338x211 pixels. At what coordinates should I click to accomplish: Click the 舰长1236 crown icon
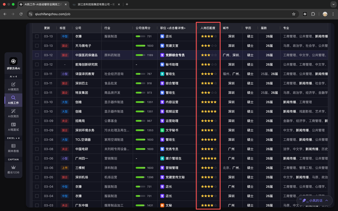[14, 167]
